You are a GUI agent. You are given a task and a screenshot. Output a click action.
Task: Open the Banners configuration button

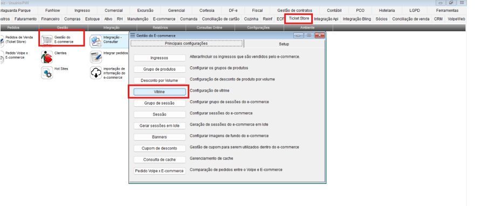[x=160, y=137]
